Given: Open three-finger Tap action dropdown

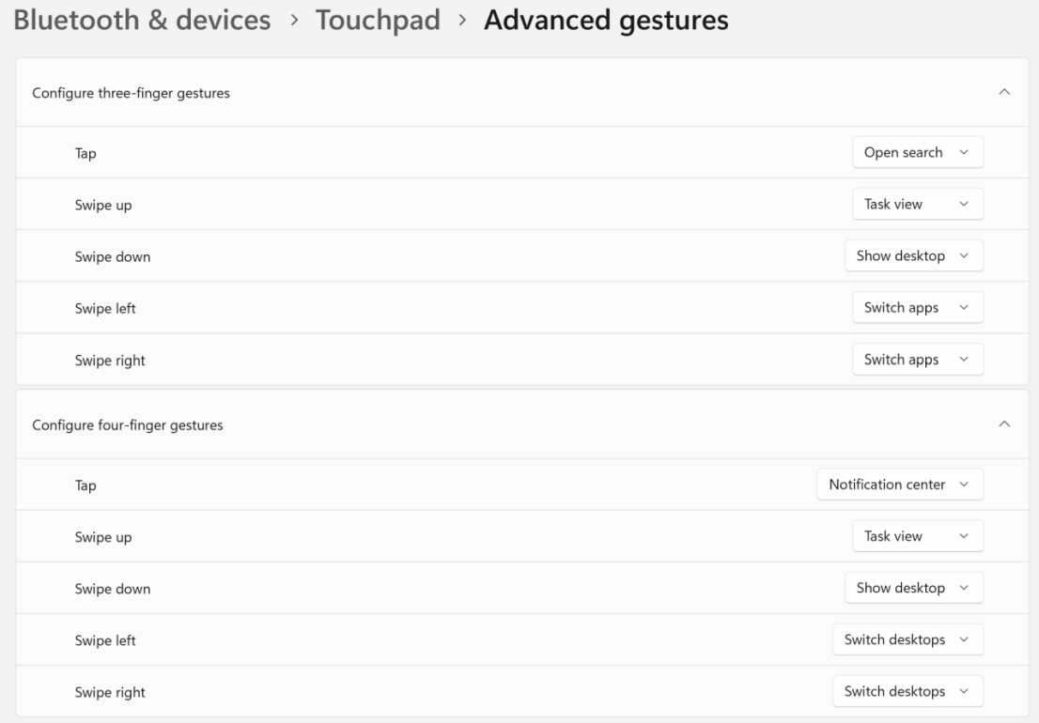Looking at the screenshot, I should point(917,153).
